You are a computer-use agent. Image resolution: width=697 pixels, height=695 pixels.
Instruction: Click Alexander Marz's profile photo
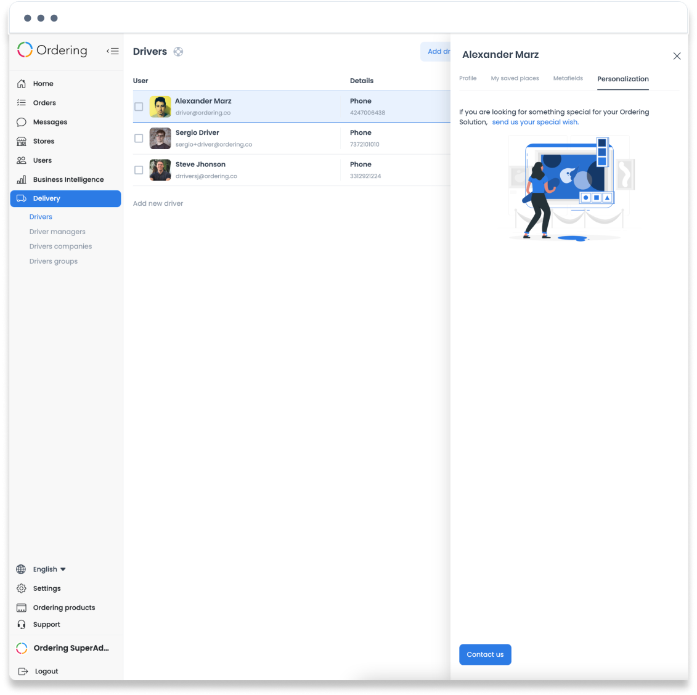tap(160, 107)
